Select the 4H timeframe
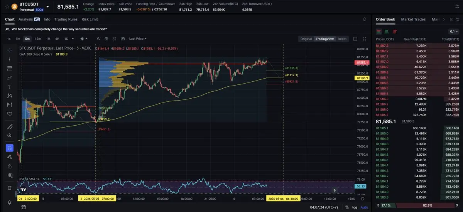Viewport: 463px width, 212px height. coord(57,39)
